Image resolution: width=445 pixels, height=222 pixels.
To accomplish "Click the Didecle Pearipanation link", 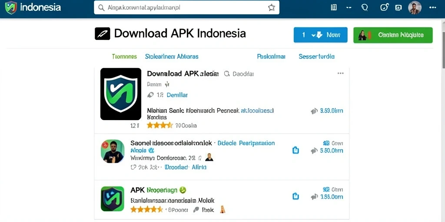I will point(246,143).
